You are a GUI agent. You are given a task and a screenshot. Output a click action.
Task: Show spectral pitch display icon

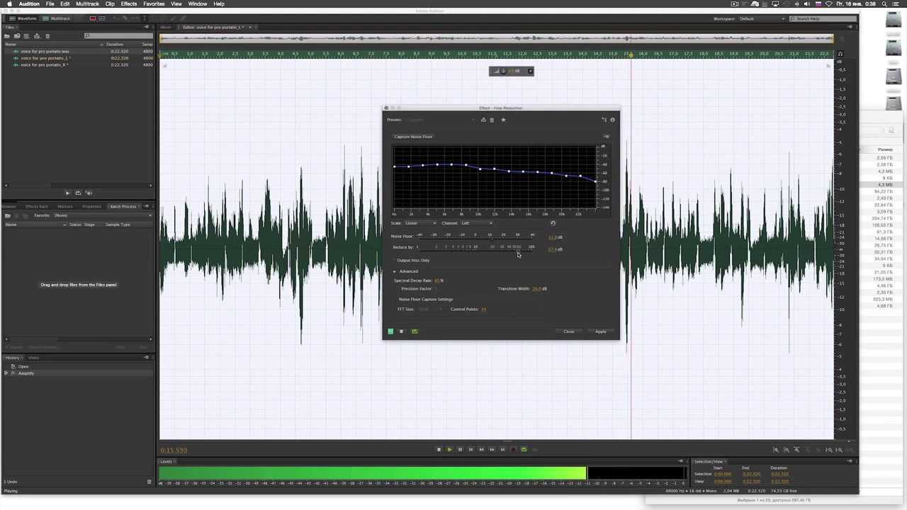coord(102,18)
